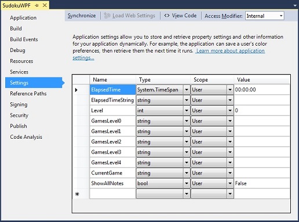
Task: Switch to Publish page
Action: pos(19,126)
